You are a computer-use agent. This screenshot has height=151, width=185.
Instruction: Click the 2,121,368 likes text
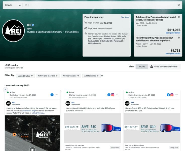71,32
